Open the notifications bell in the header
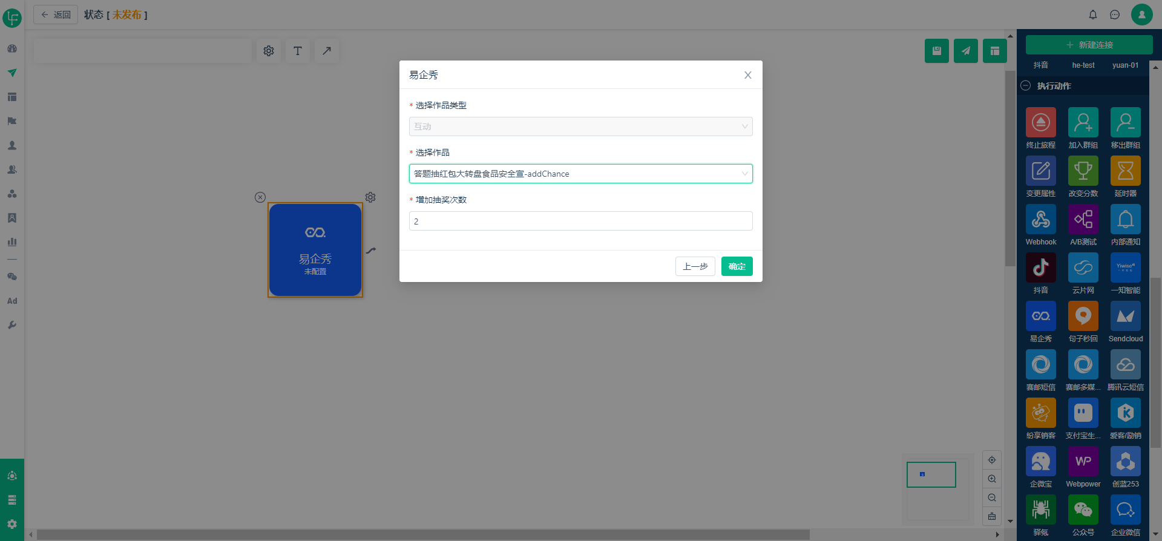The height and width of the screenshot is (541, 1162). click(x=1093, y=15)
